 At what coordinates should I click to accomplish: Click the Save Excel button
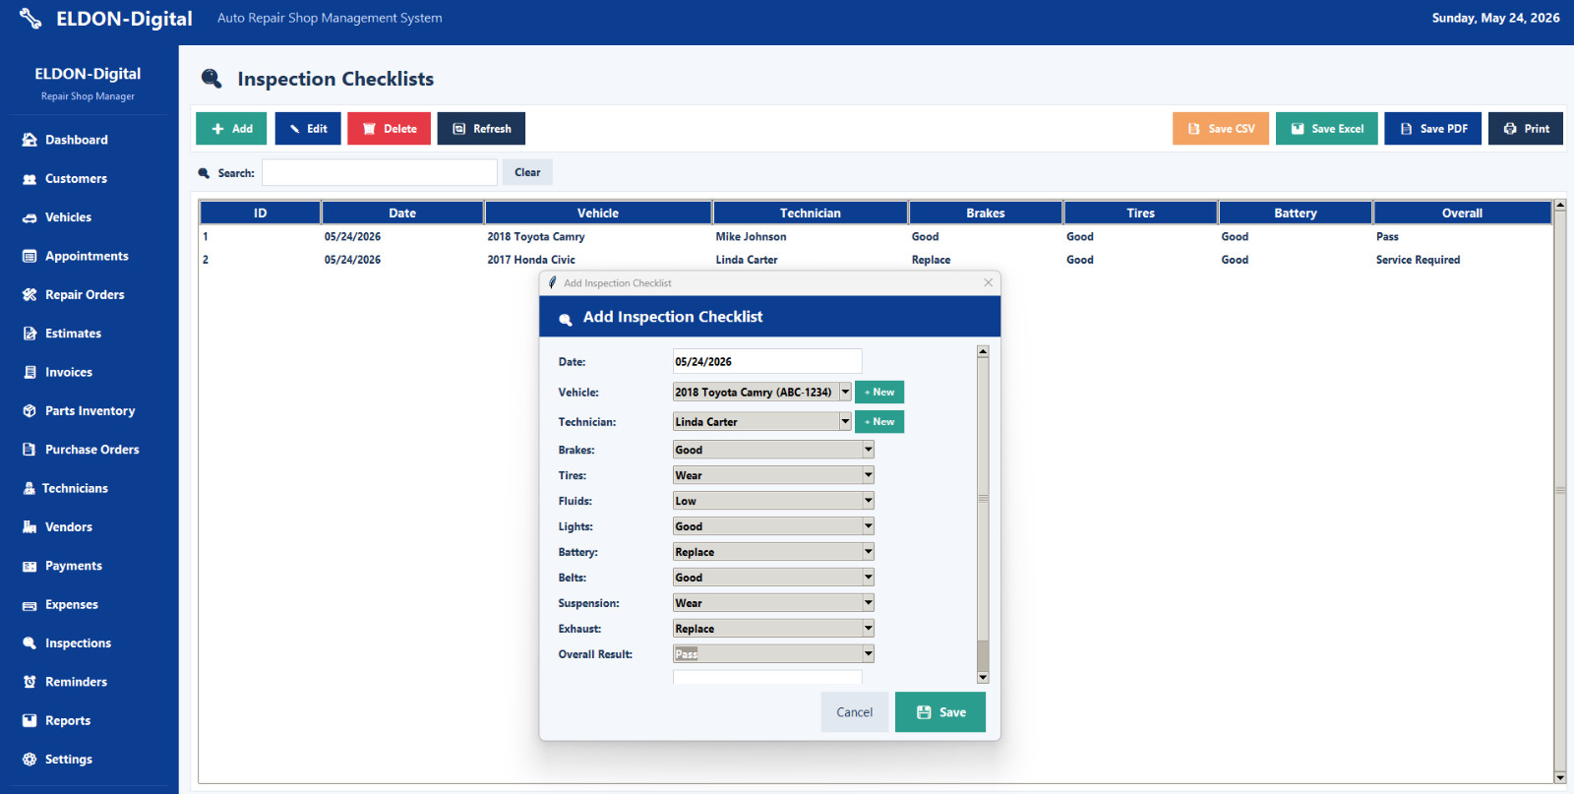[x=1327, y=129]
